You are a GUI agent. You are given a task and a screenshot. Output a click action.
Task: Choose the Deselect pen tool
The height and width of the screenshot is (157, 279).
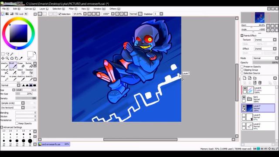pos(29,72)
